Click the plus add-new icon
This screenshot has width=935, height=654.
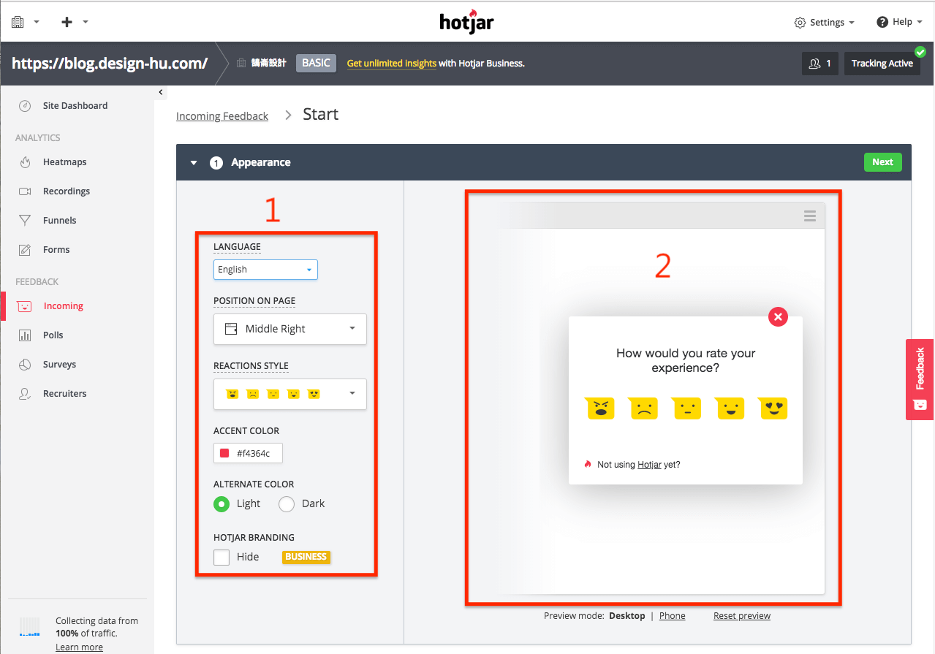pos(67,22)
